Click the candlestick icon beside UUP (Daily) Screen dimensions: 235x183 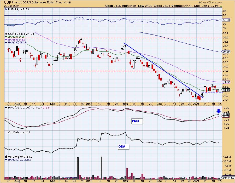(6, 34)
